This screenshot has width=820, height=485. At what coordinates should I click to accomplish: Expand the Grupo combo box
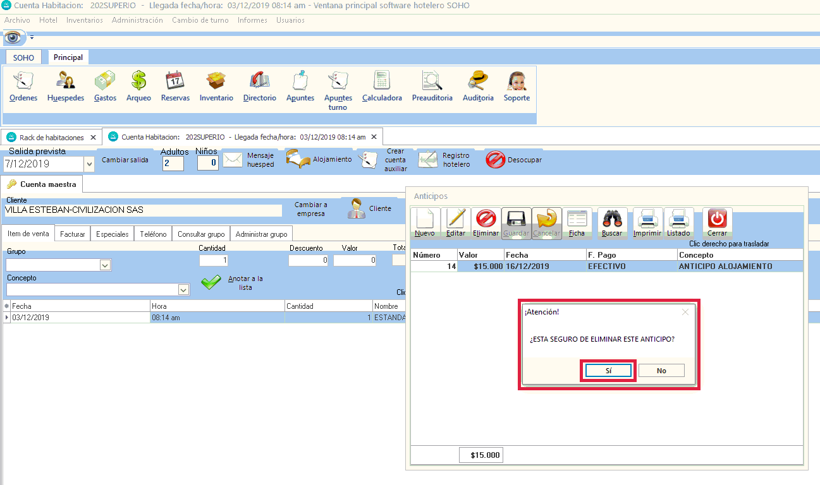click(x=106, y=265)
